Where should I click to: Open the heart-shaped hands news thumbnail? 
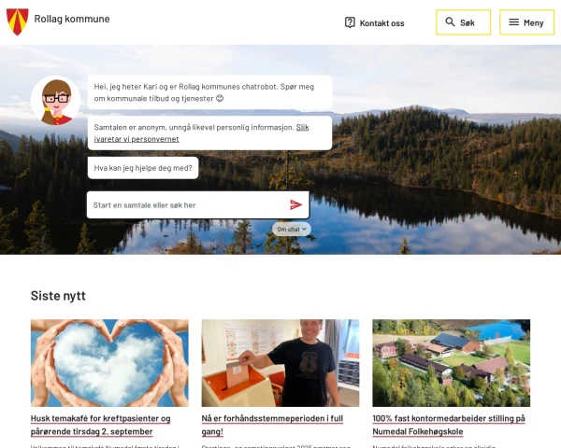[x=109, y=363]
